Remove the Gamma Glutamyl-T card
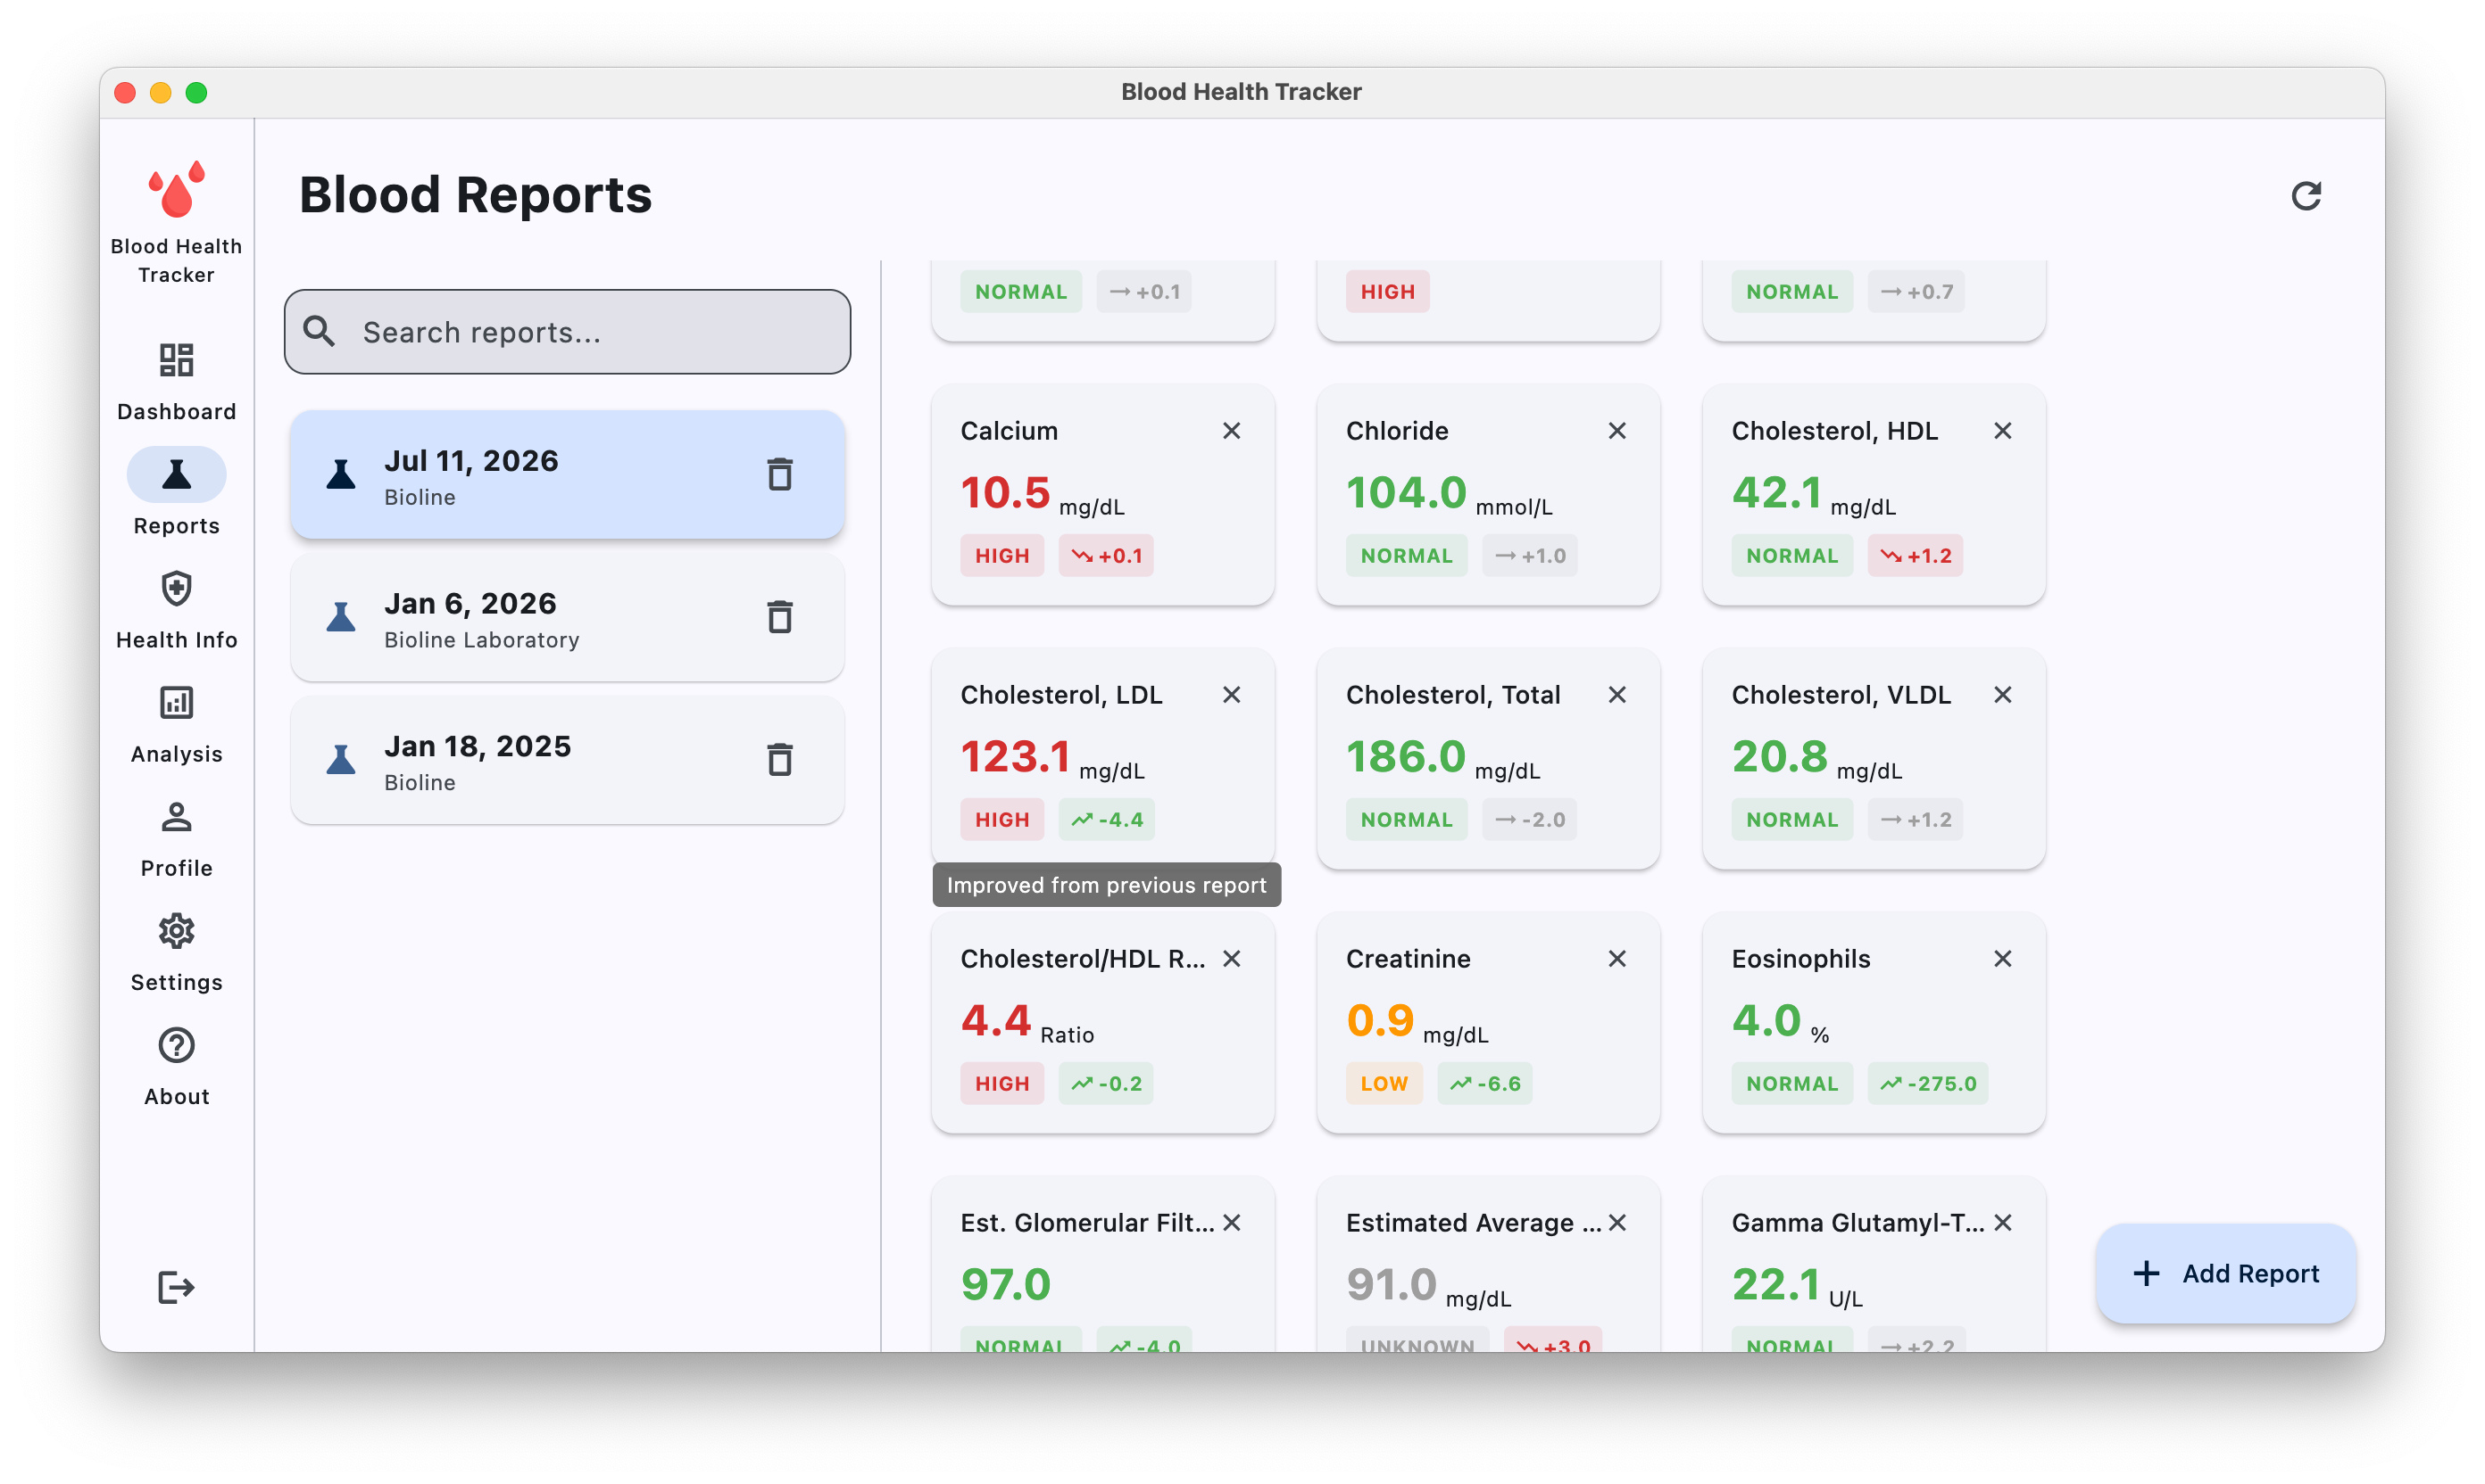 pyautogui.click(x=2001, y=1223)
